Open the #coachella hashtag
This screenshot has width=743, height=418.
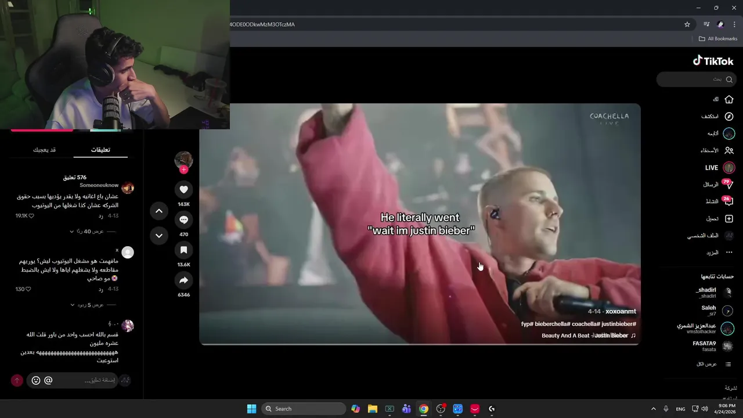(x=585, y=324)
